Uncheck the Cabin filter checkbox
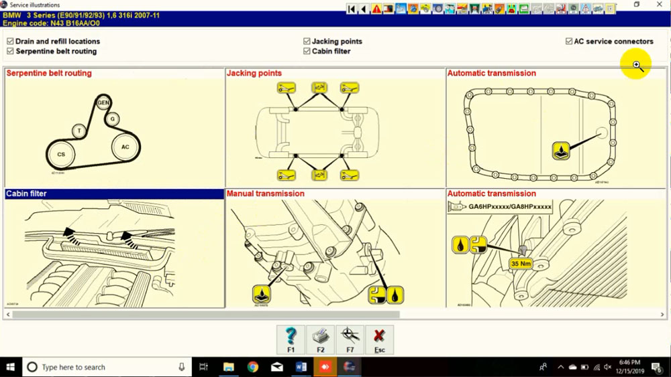This screenshot has width=671, height=377. pos(307,52)
